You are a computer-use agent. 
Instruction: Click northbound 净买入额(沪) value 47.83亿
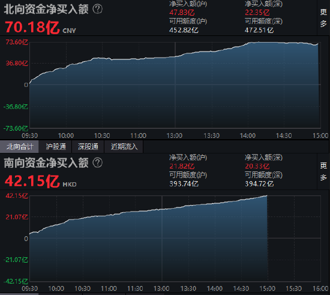182,13
